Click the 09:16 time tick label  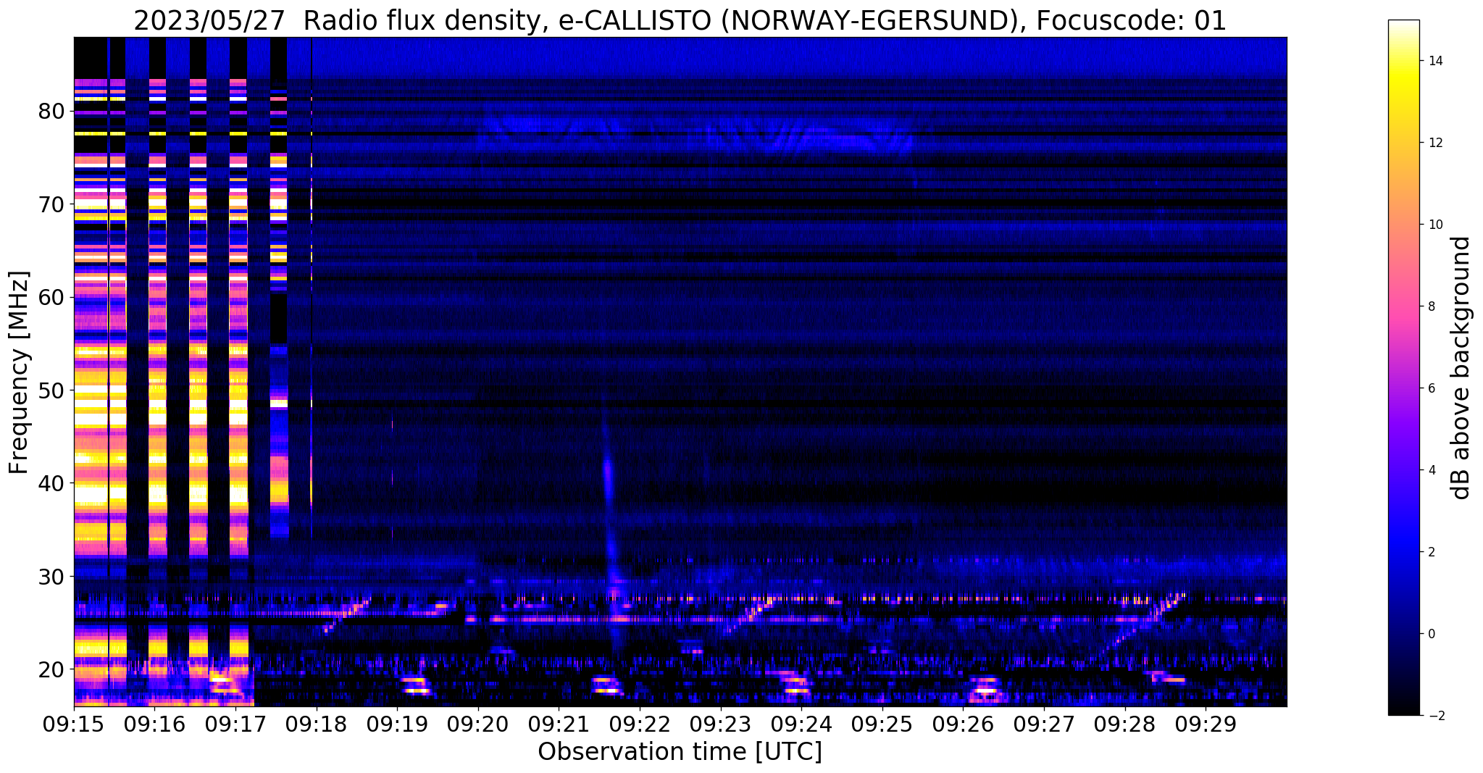155,723
